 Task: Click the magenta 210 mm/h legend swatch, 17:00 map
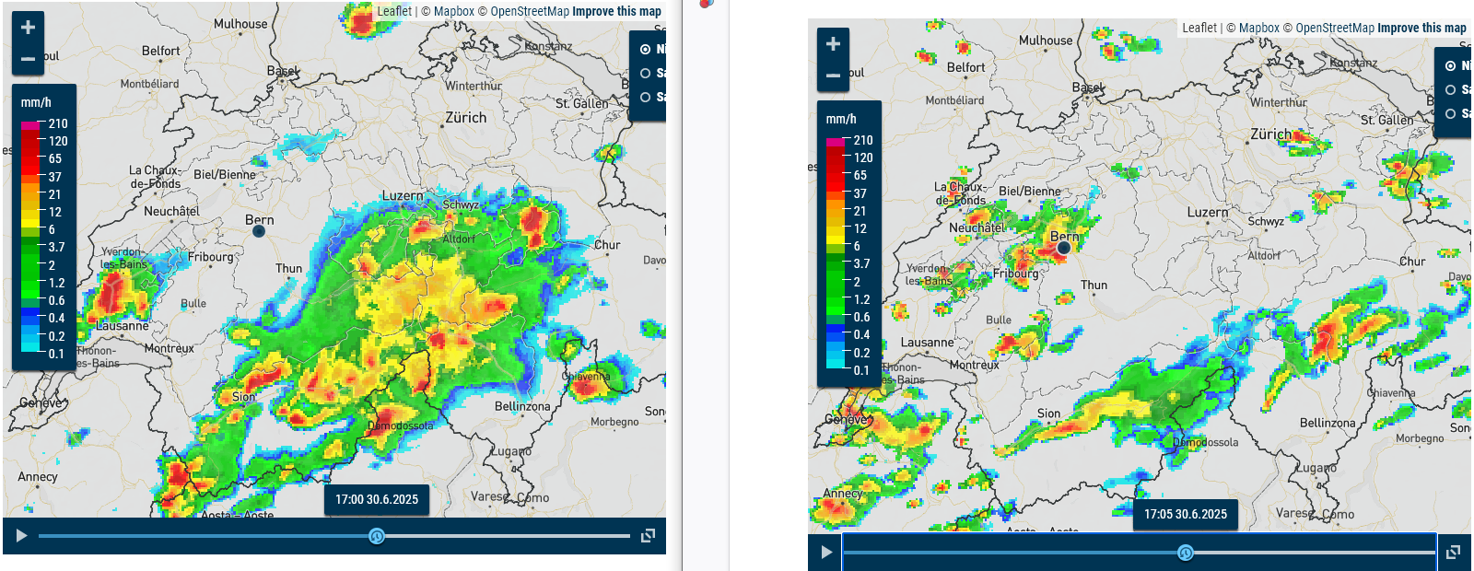(x=31, y=125)
